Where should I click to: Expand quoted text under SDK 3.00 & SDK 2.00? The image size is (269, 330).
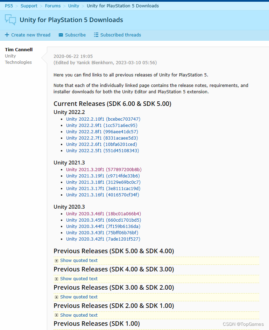click(x=79, y=297)
